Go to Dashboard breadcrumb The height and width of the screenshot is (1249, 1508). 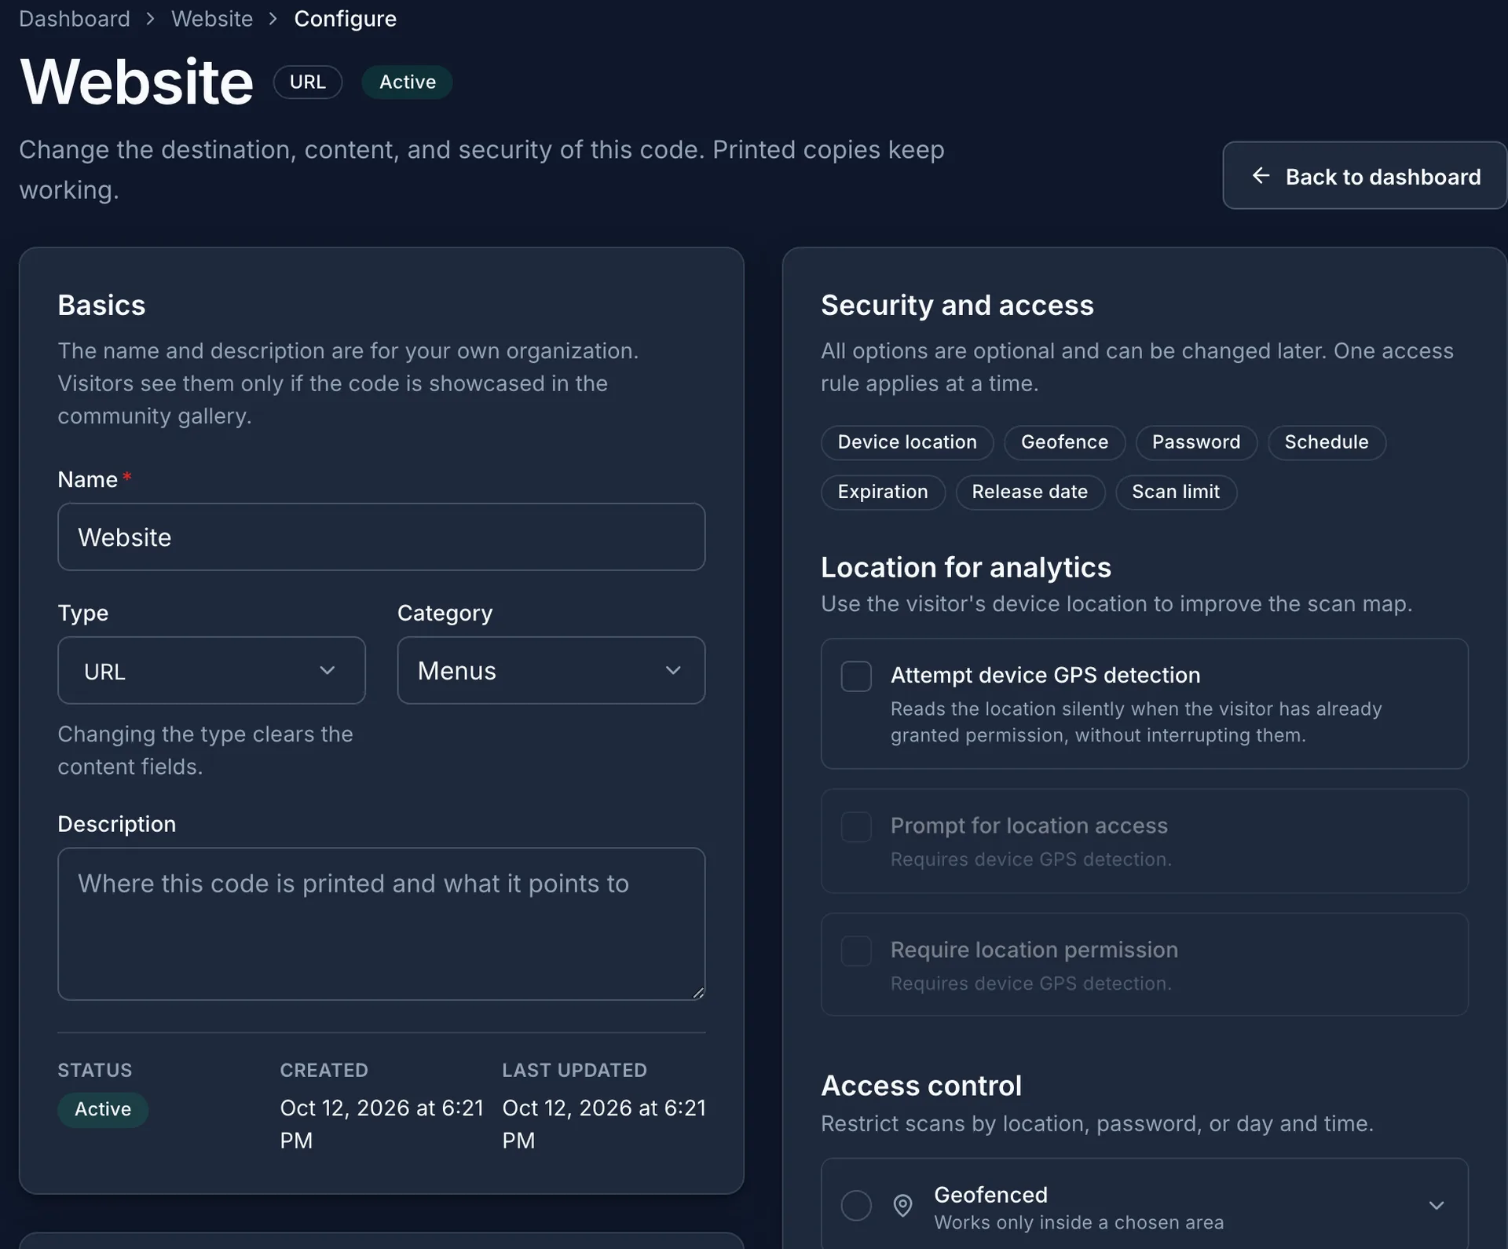point(75,19)
